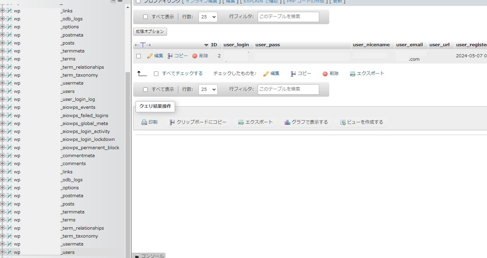Click the pencil edit icon in row ID 2
The height and width of the screenshot is (258, 487).
[x=150, y=56]
